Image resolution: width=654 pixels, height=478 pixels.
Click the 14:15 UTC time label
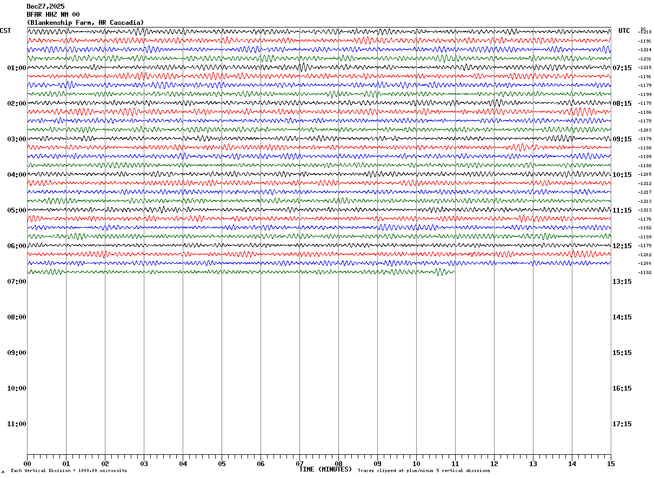tap(622, 317)
